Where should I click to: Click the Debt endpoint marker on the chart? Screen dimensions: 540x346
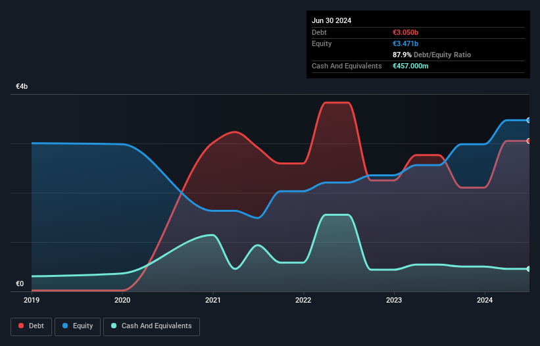pos(529,141)
